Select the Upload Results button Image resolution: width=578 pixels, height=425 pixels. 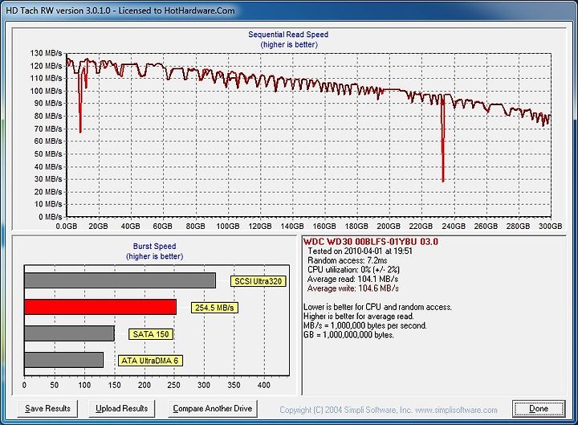click(x=122, y=409)
